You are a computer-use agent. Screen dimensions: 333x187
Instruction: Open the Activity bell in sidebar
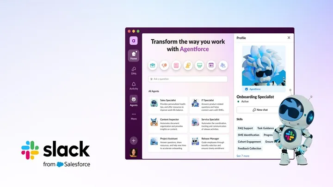point(134,85)
